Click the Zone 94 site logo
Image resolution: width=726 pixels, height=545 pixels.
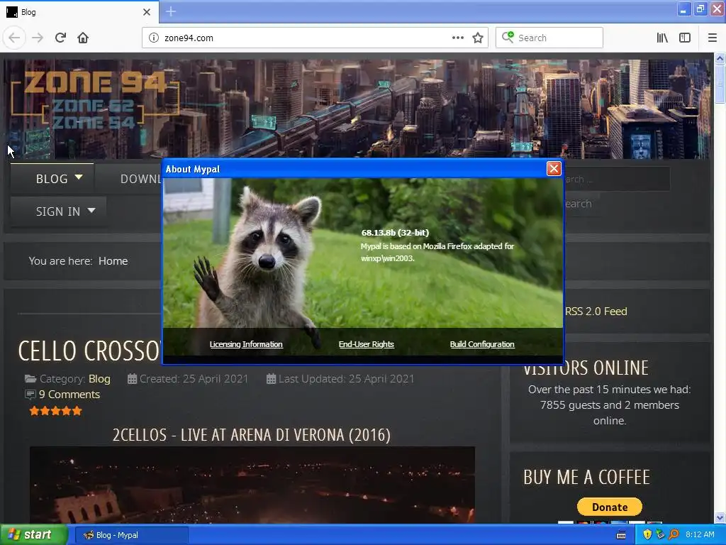coord(95,99)
